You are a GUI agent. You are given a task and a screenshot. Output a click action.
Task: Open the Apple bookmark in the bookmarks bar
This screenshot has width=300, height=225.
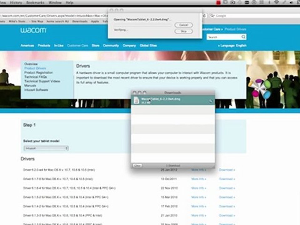coord(95,21)
